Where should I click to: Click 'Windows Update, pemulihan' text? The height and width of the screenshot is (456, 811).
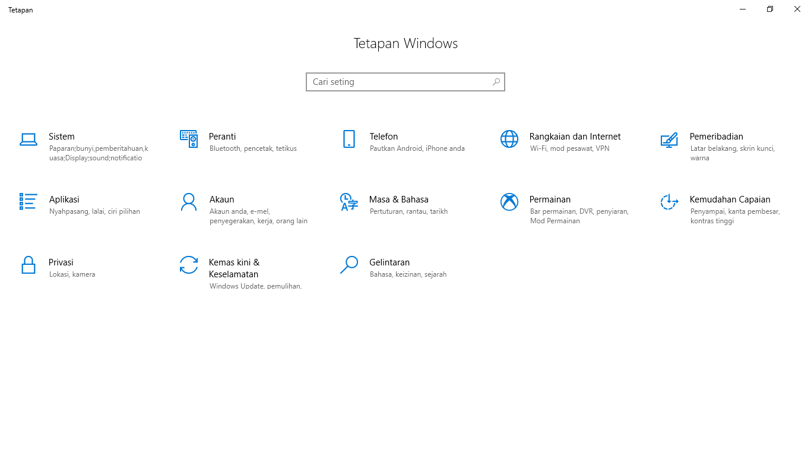click(x=256, y=286)
